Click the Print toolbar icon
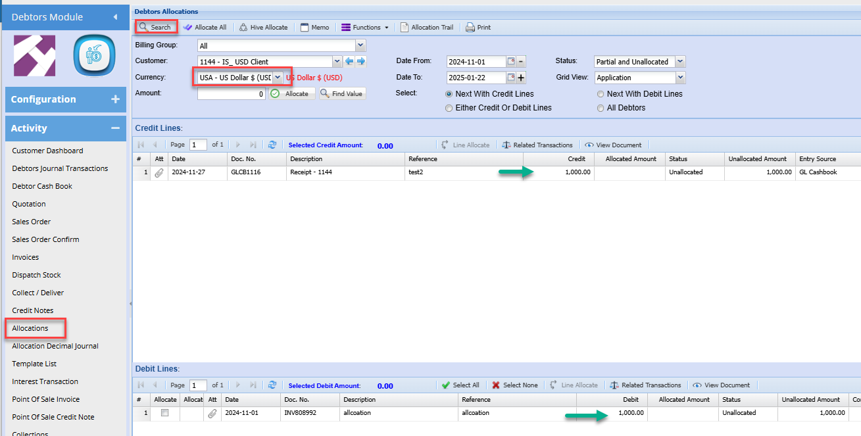The image size is (861, 436). [x=478, y=27]
